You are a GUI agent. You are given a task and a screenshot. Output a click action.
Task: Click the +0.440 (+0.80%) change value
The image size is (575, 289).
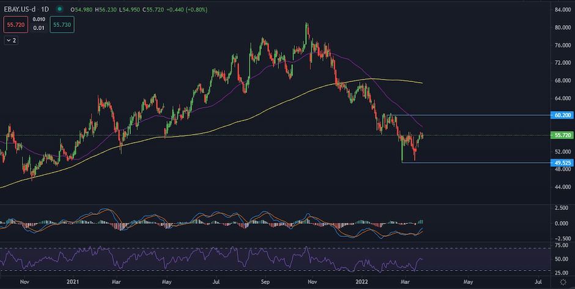[187, 10]
